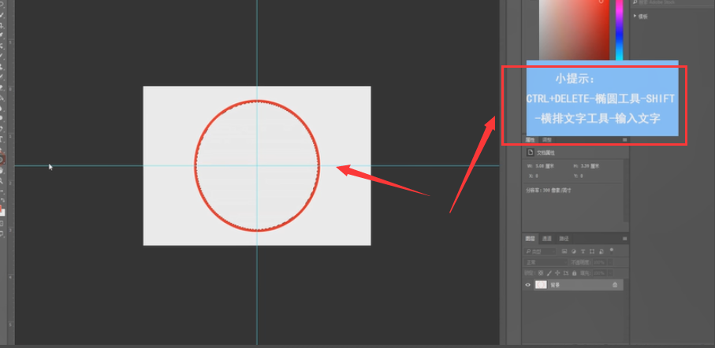Filter layers by smart objects icon

click(601, 251)
